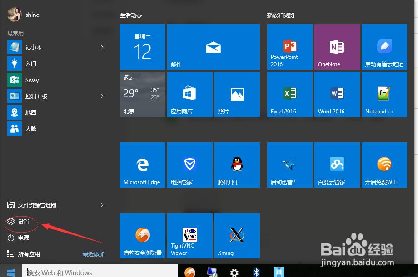Open the 电脑管家 tile
The height and width of the screenshot is (277, 418).
tap(190, 165)
